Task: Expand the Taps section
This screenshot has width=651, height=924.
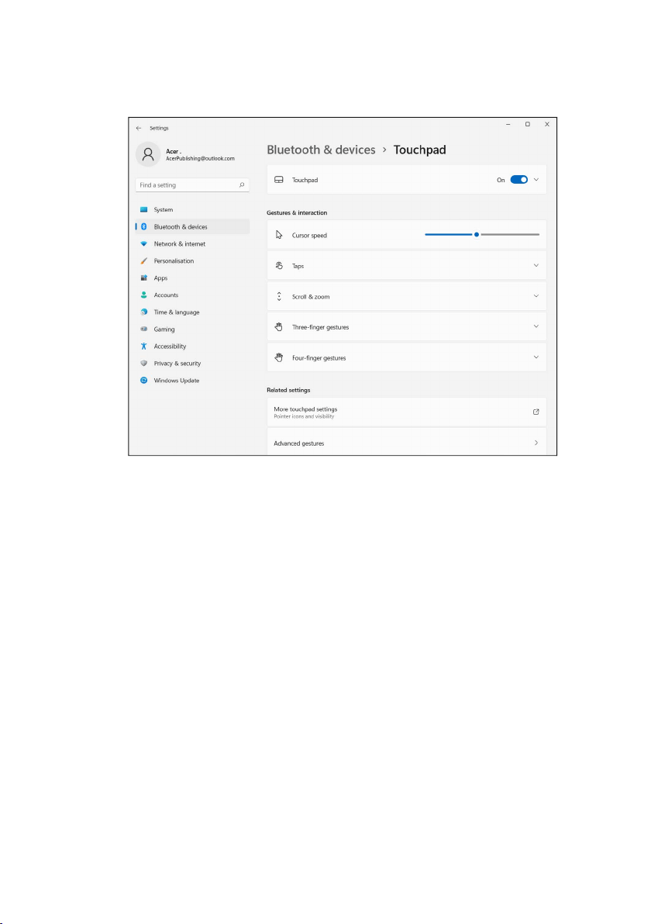Action: tap(536, 265)
